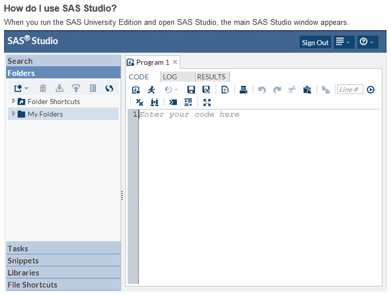The width and height of the screenshot is (391, 295).
Task: Click the Print code icon
Action: (x=243, y=90)
